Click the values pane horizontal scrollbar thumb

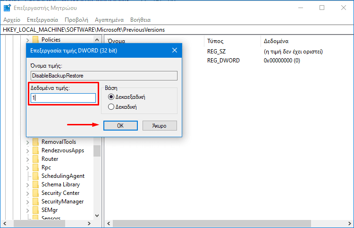(x=212, y=223)
